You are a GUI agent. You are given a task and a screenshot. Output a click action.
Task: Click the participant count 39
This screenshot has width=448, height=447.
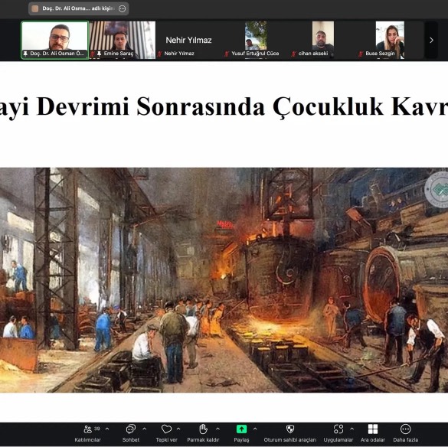pyautogui.click(x=97, y=429)
